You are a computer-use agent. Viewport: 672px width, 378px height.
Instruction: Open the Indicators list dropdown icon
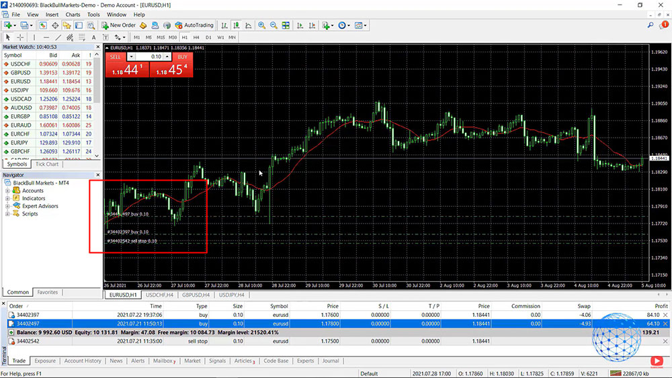pos(327,26)
